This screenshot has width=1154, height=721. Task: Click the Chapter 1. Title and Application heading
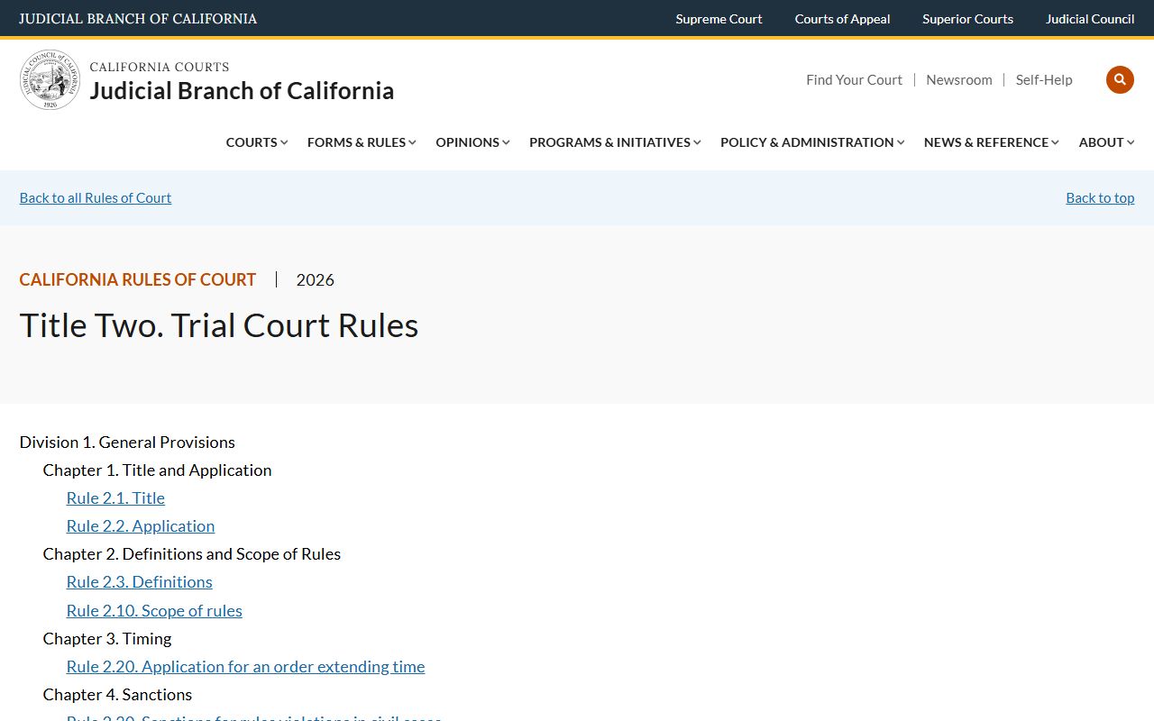pos(157,470)
